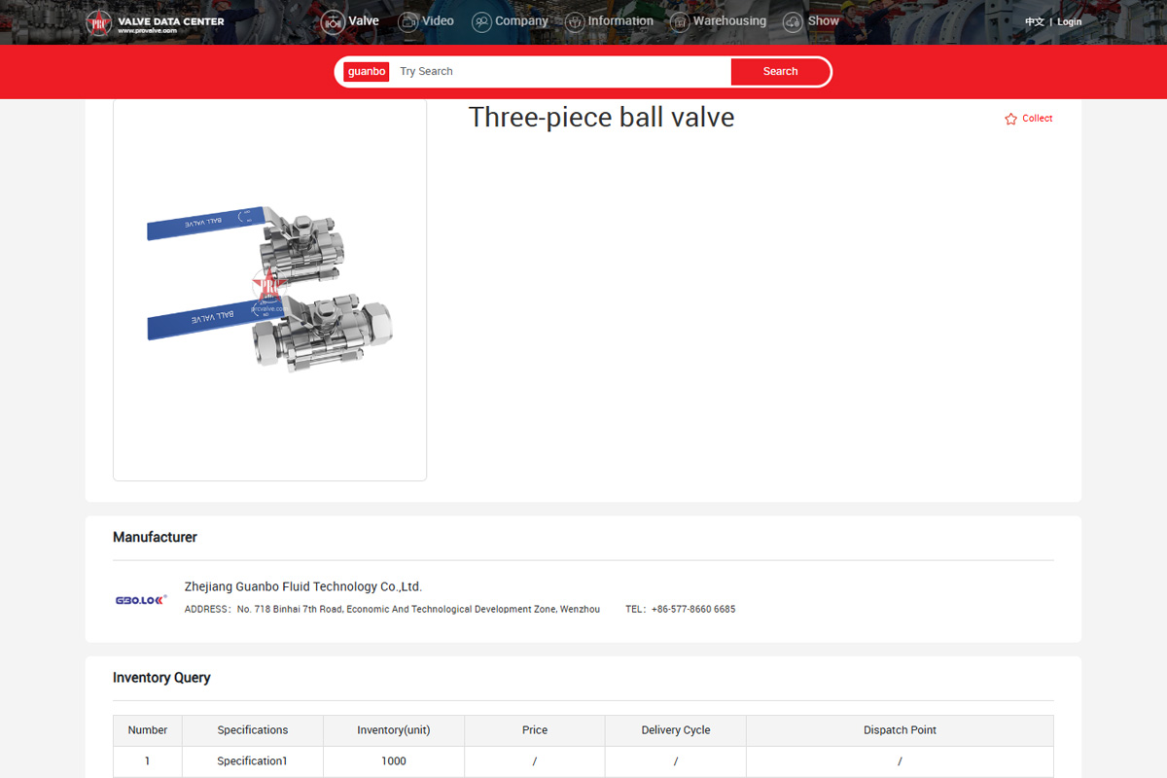This screenshot has height=778, width=1167.
Task: Select the Specification1 inventory row
Action: click(x=252, y=760)
